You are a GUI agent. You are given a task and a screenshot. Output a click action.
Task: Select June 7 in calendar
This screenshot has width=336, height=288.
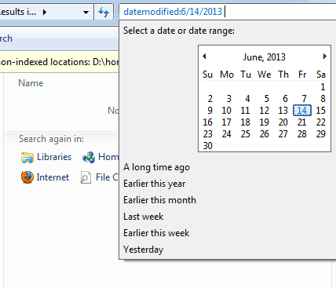[x=304, y=99]
